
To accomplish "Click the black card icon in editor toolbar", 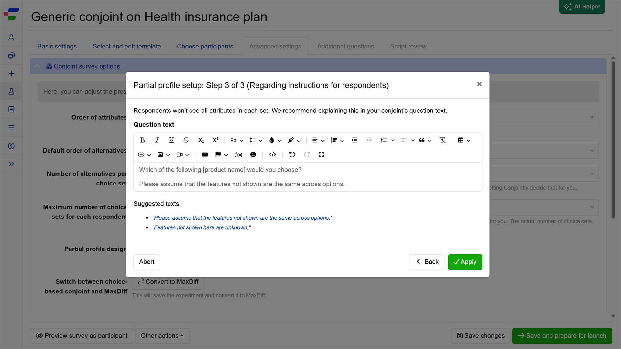I will tap(205, 154).
